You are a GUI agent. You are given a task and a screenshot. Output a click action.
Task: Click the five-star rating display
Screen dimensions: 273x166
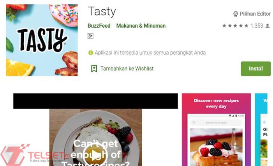[235, 26]
